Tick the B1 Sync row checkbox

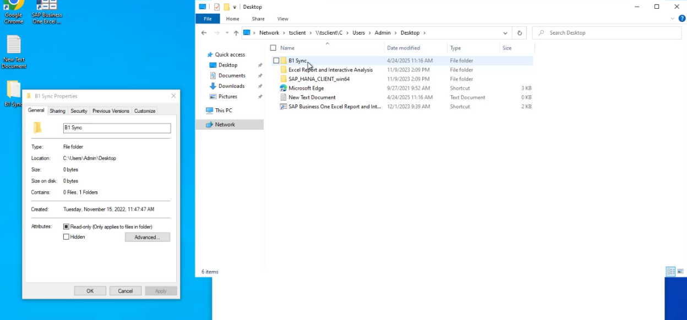(x=276, y=60)
